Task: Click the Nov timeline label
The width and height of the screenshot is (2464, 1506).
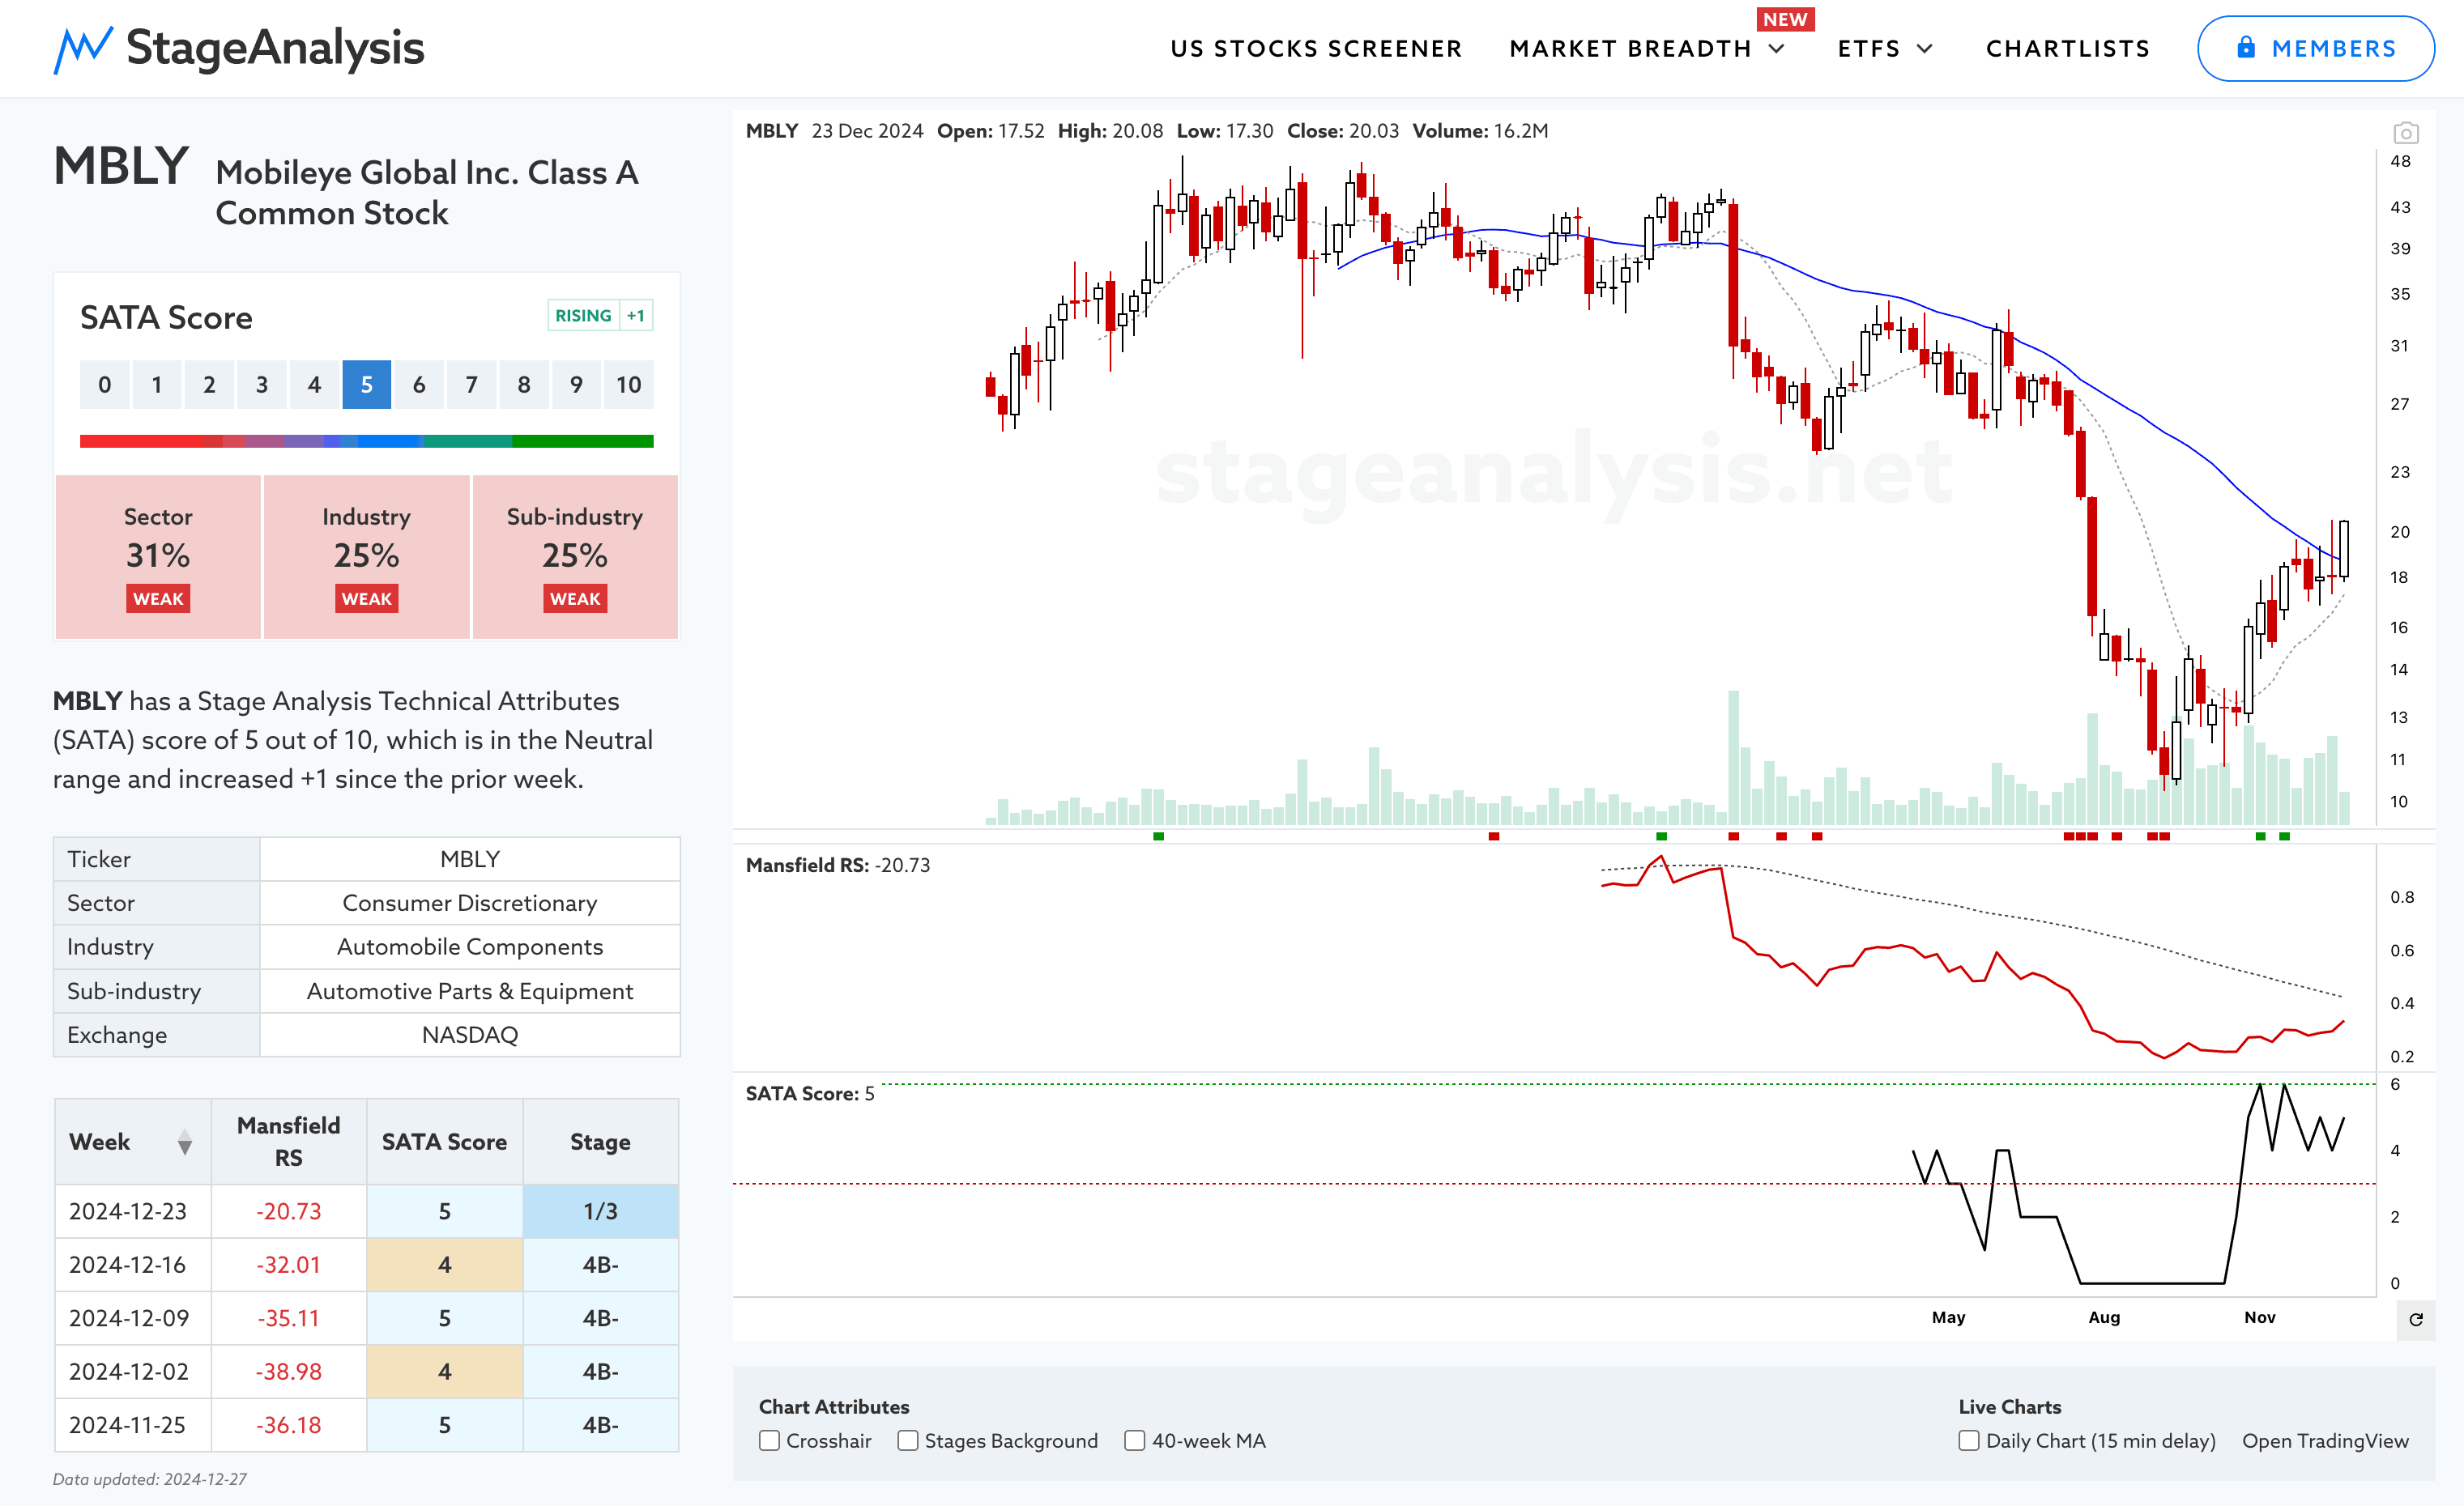Action: (x=2259, y=1317)
